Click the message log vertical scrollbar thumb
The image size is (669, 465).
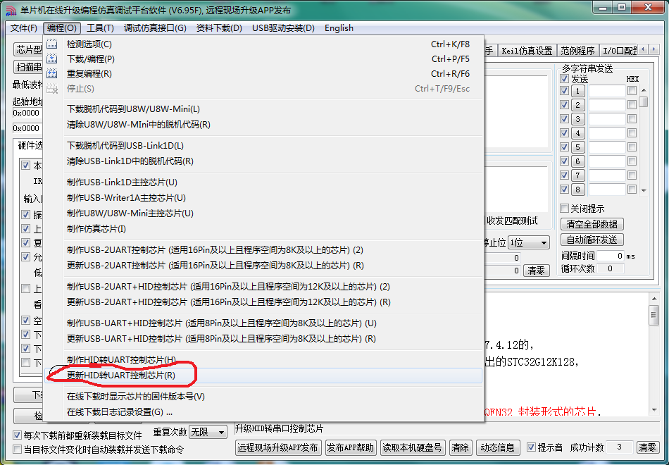pos(654,316)
